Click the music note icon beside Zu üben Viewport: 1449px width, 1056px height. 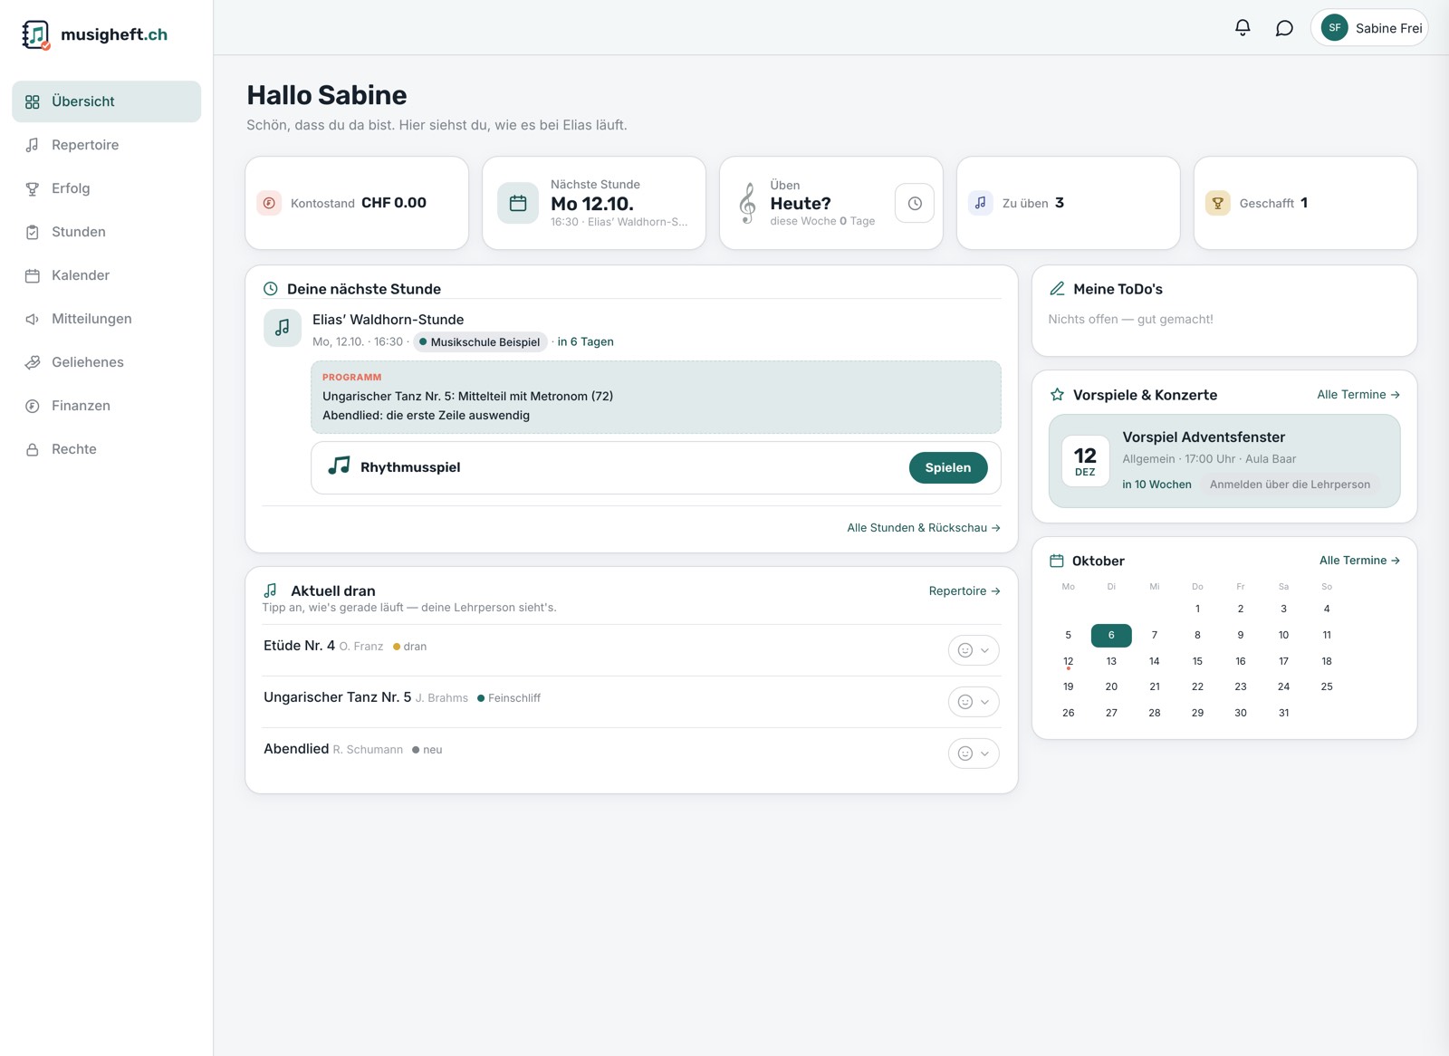981,203
